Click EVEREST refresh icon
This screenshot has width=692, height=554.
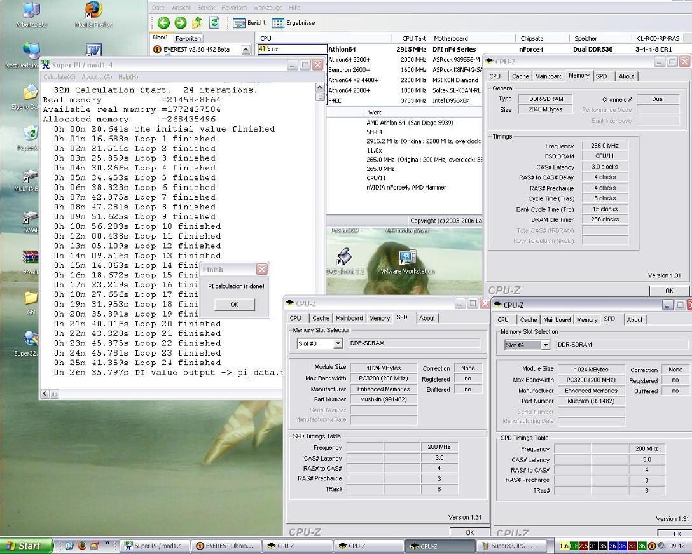214,22
